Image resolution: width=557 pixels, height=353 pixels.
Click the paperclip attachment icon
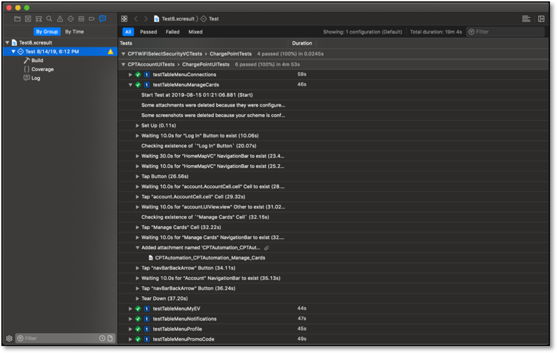tap(267, 248)
